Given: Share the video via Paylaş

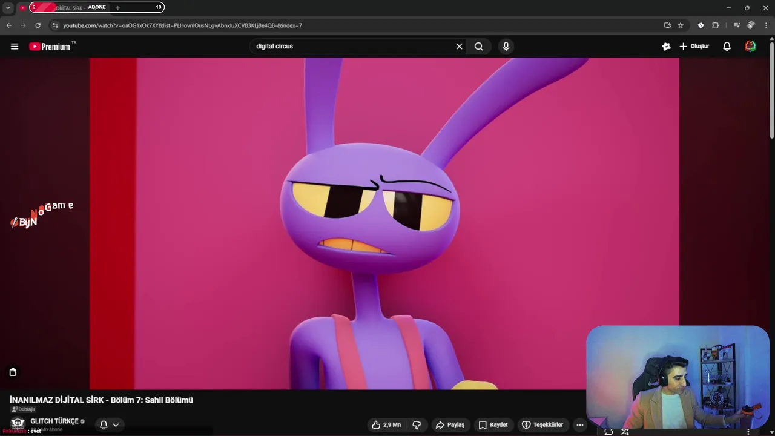Looking at the screenshot, I should (x=450, y=425).
